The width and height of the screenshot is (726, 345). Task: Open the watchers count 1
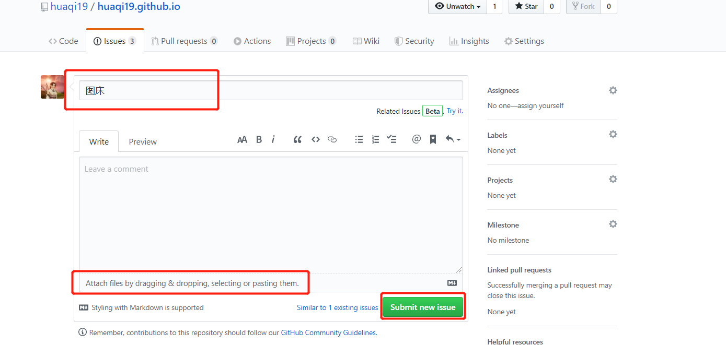[494, 6]
